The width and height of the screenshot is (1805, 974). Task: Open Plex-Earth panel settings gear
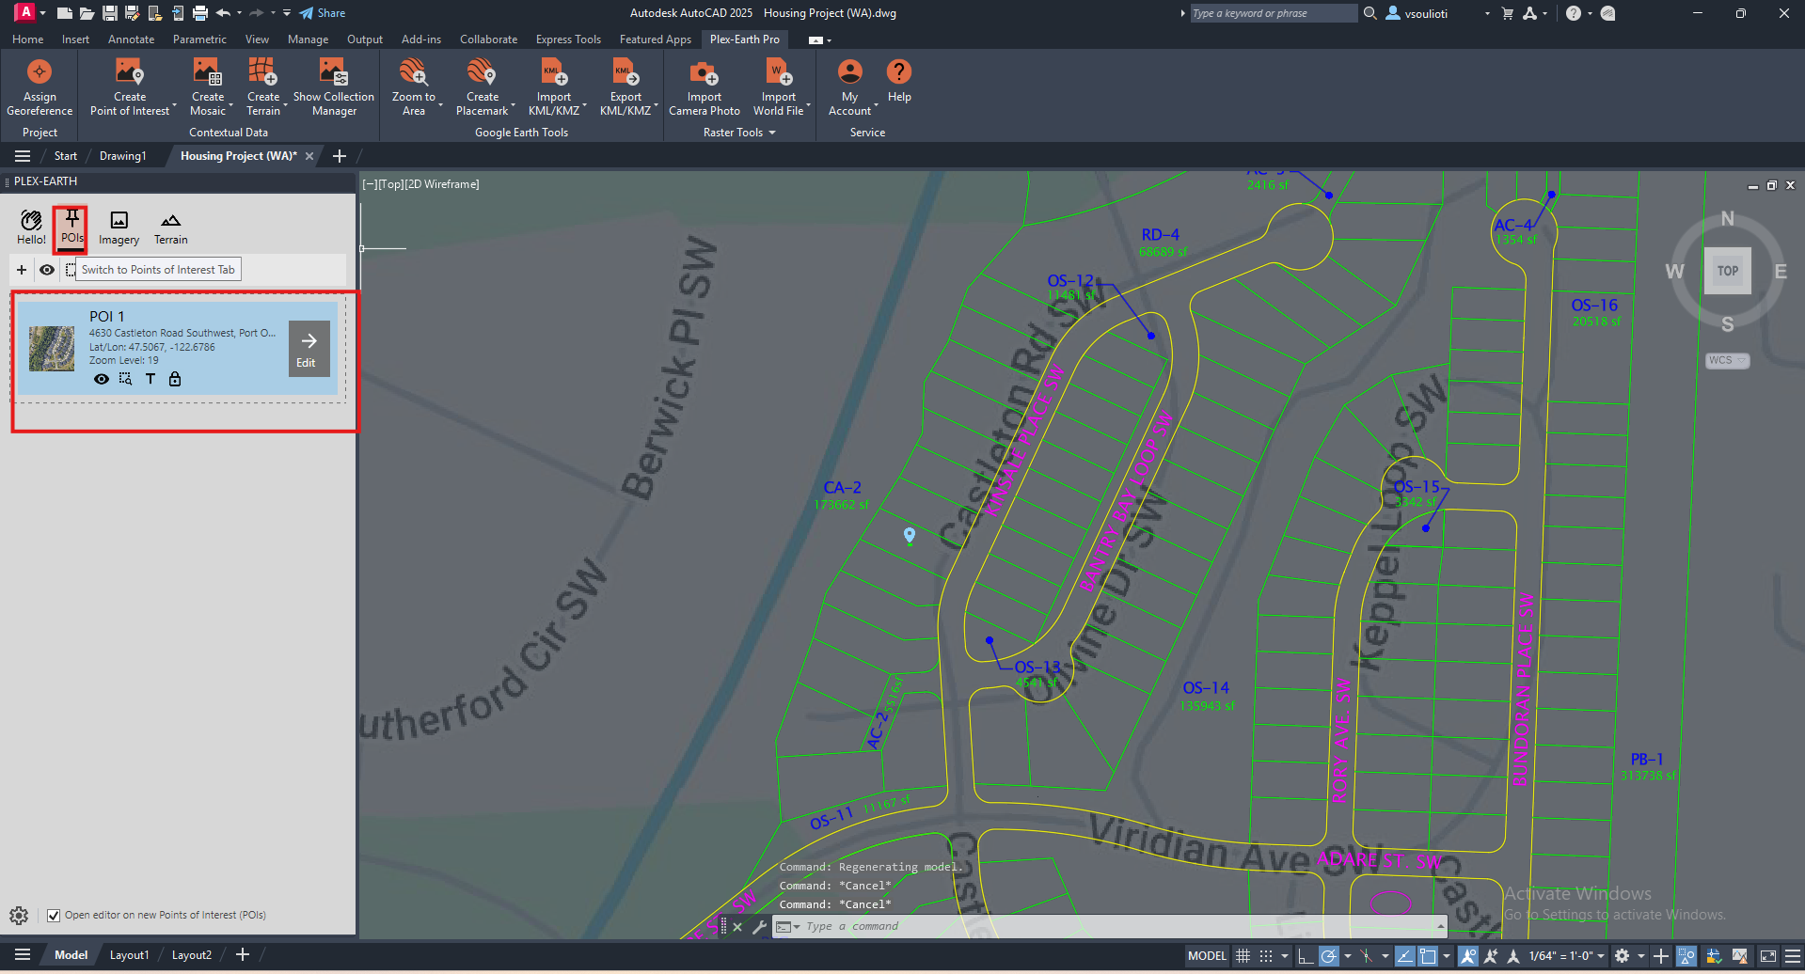[19, 915]
